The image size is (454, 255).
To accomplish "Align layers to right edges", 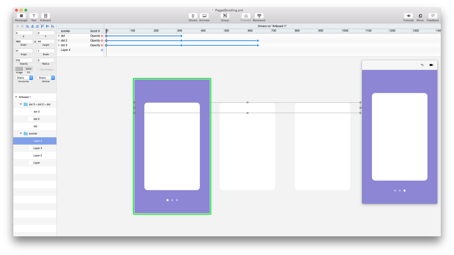I will (x=37, y=26).
